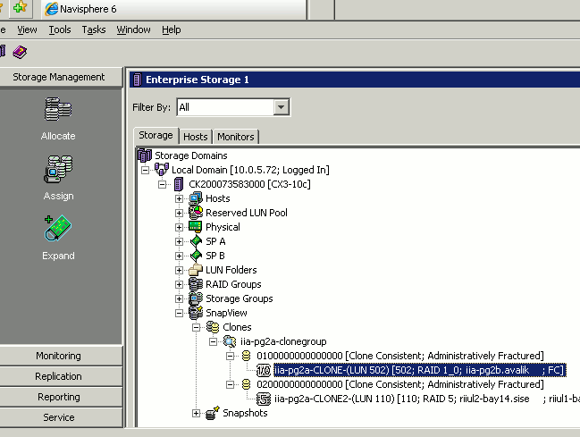The height and width of the screenshot is (437, 580).
Task: Expand the Snapshots node
Action: coord(197,414)
